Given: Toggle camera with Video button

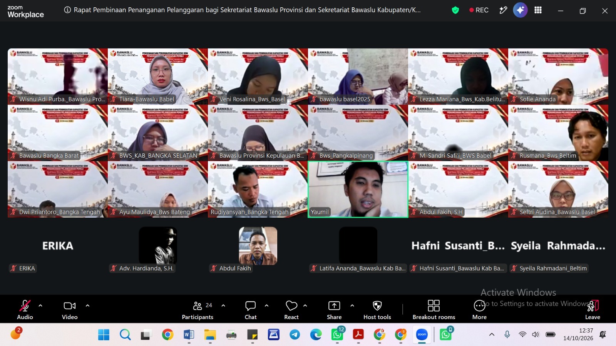Looking at the screenshot, I should (x=70, y=309).
